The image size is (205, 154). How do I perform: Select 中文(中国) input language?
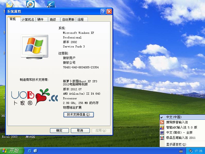click(x=182, y=117)
